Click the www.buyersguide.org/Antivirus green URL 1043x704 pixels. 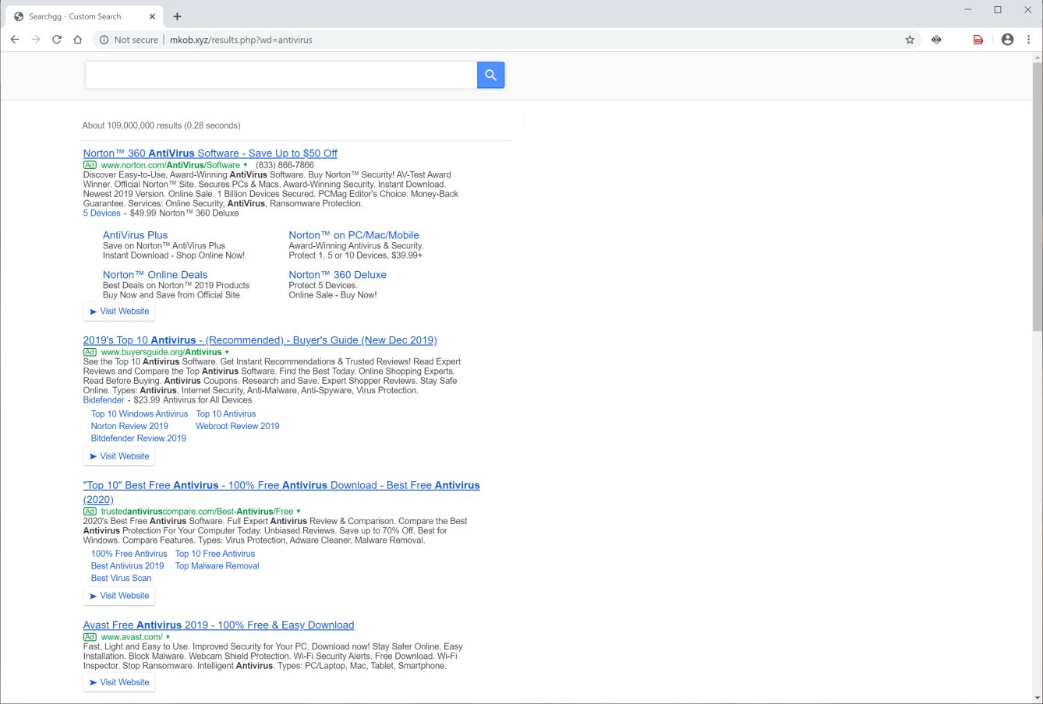(x=161, y=352)
